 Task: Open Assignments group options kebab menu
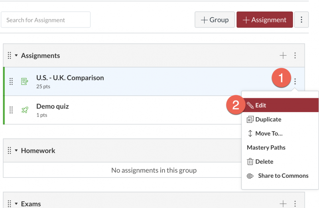point(295,55)
